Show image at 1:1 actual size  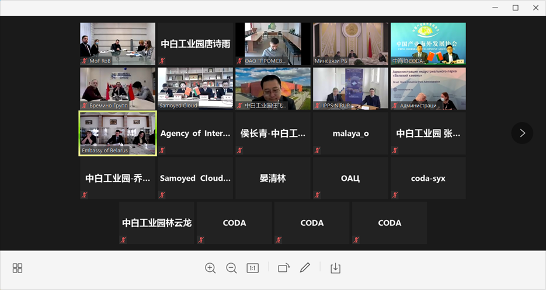coord(252,268)
